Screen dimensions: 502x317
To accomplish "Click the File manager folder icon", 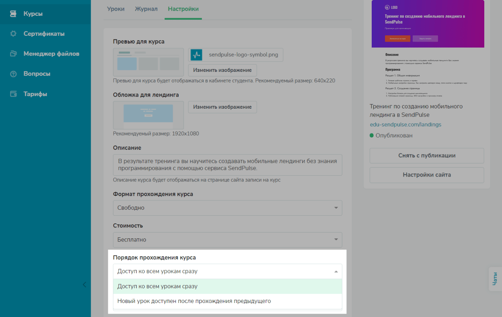I will point(13,54).
